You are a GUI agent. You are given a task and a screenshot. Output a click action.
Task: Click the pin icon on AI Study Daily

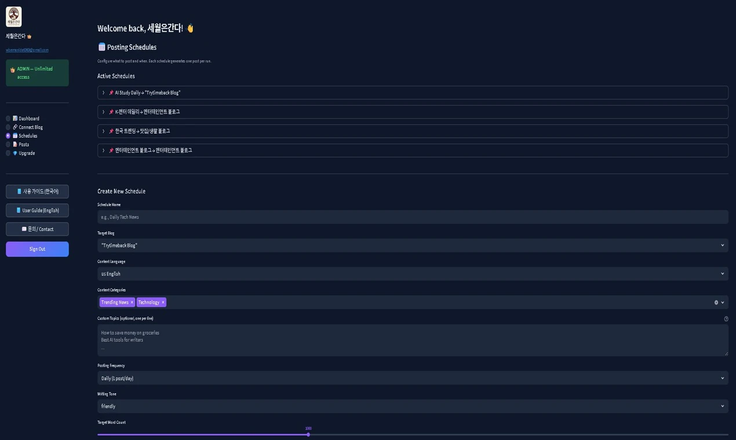pos(111,93)
